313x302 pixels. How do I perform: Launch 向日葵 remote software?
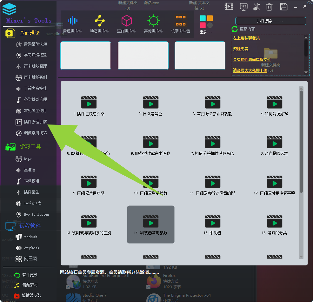pos(26,259)
